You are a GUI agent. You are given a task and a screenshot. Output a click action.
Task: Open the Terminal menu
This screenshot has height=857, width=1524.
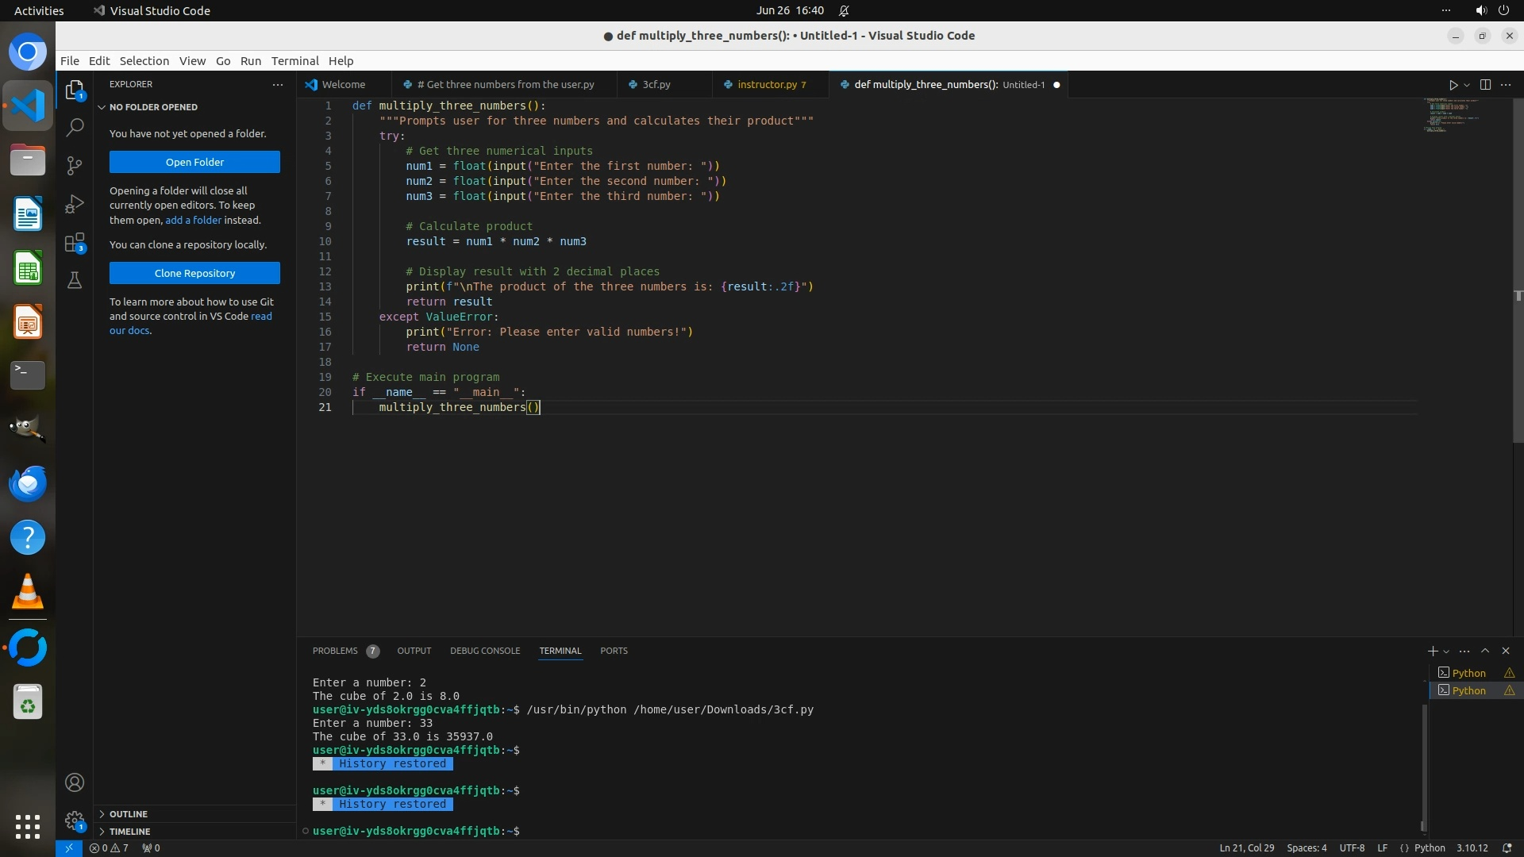[294, 61]
